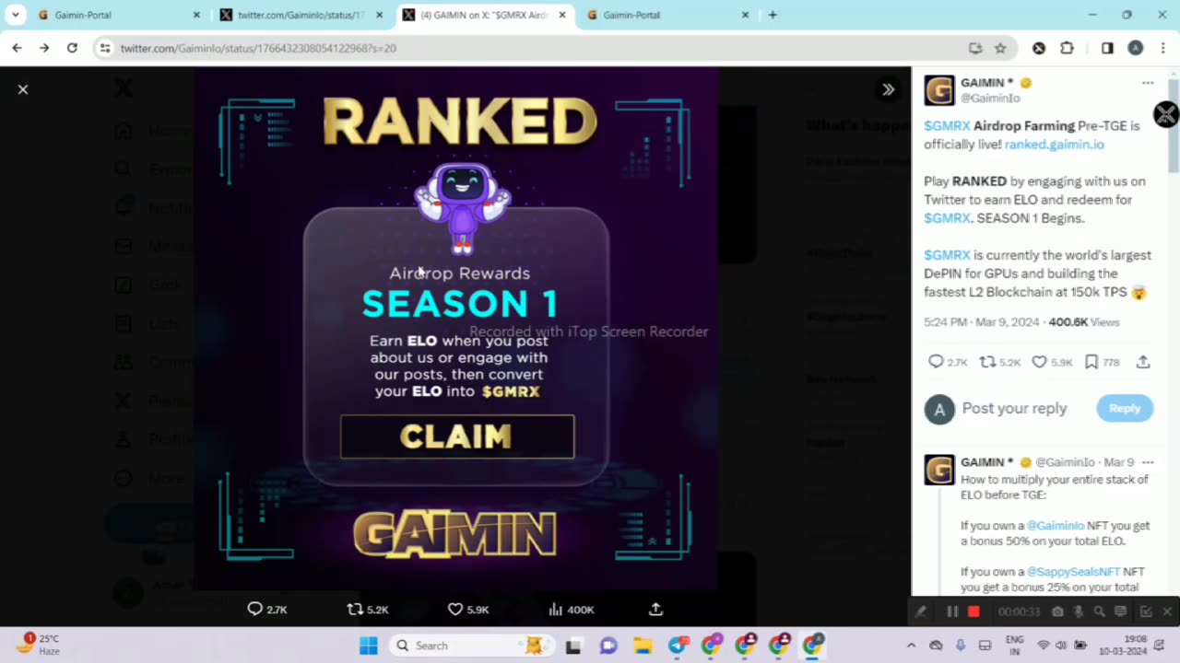
Task: Toggle the recorder microphone mute
Action: tap(1079, 611)
